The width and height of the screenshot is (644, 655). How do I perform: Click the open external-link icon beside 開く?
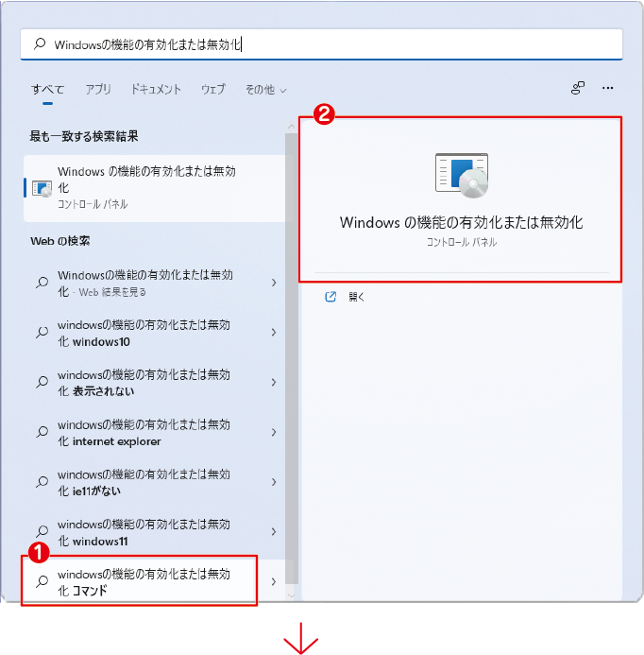[330, 297]
